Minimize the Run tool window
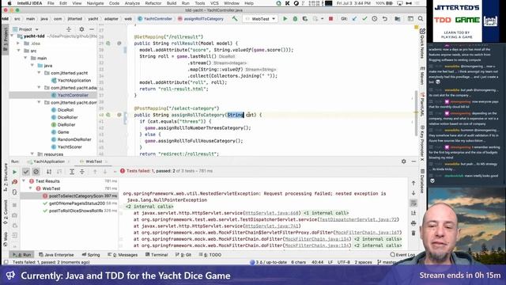The width and height of the screenshot is (506, 285). [x=413, y=161]
